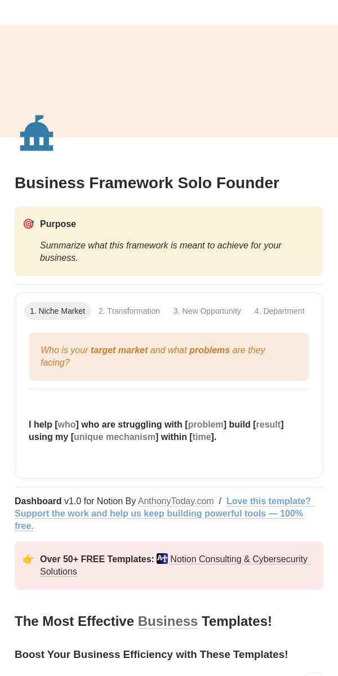Click the target emoji beside Purpose

pyautogui.click(x=28, y=224)
